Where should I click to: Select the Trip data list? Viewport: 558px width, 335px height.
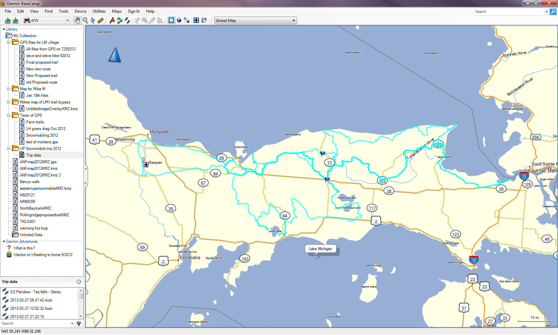[30, 155]
